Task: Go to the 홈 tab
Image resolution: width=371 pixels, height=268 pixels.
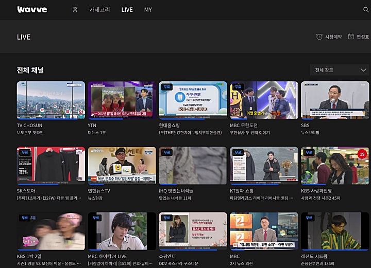Action: [75, 10]
